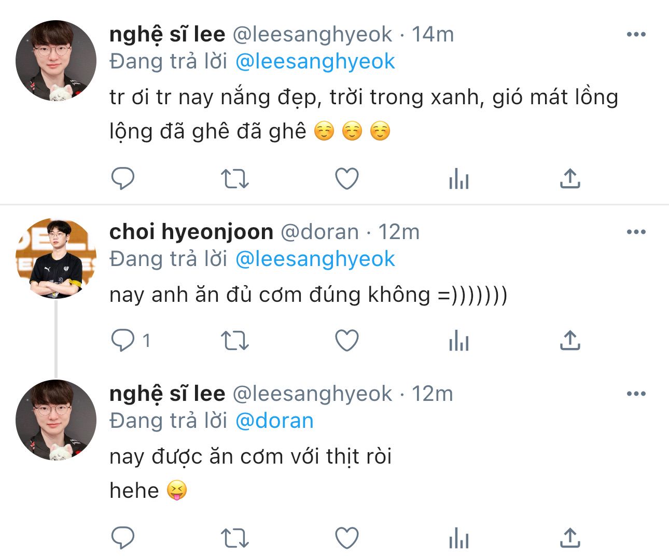Retweet the last tweet by nghệ sĩ lee
The image size is (669, 558).
click(x=235, y=538)
